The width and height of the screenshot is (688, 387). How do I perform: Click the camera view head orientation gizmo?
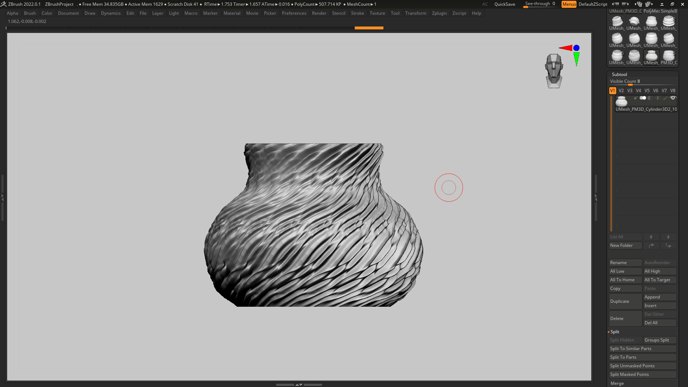point(554,71)
